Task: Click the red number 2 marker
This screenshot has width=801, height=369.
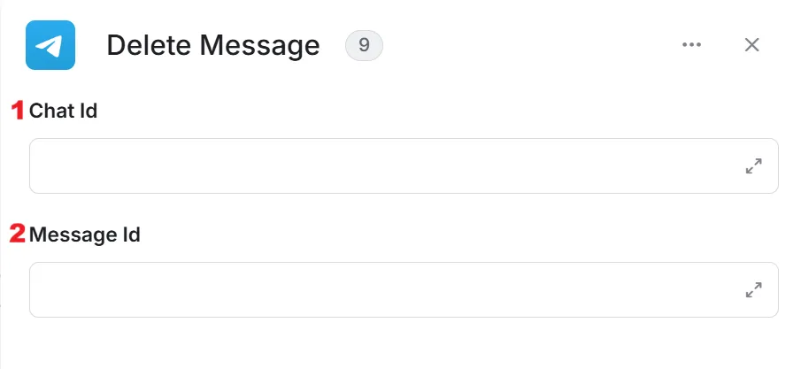Action: click(18, 234)
